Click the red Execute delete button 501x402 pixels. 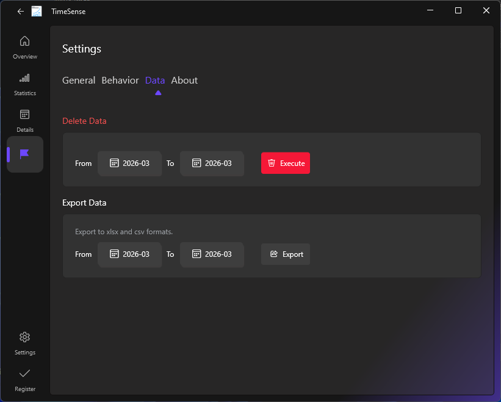coord(285,163)
